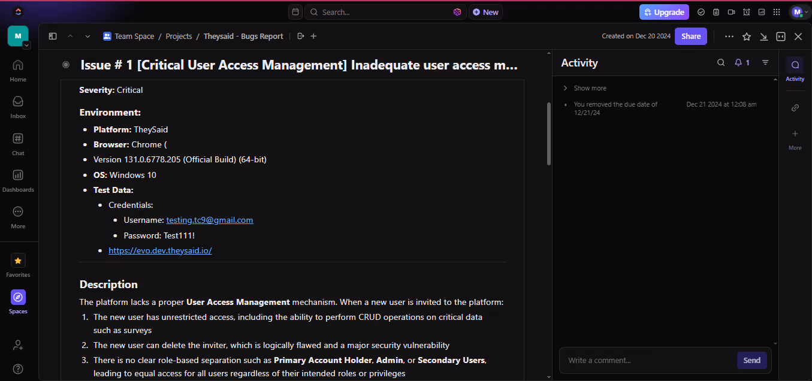Viewport: 812px width, 381px height.
Task: Click the New button
Action: coord(485,12)
